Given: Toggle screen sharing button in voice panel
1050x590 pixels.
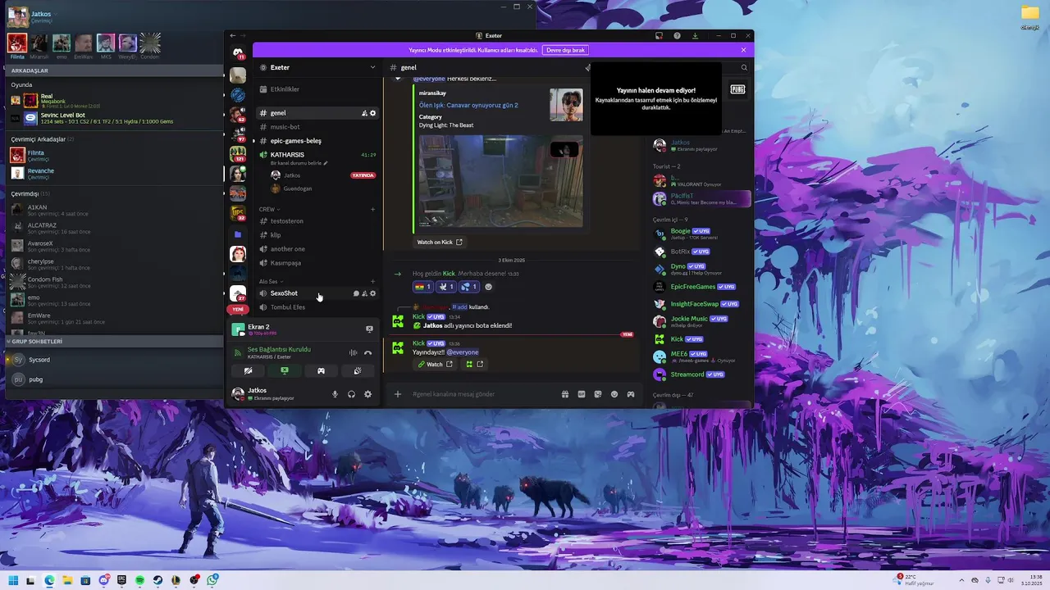Looking at the screenshot, I should click(x=285, y=371).
